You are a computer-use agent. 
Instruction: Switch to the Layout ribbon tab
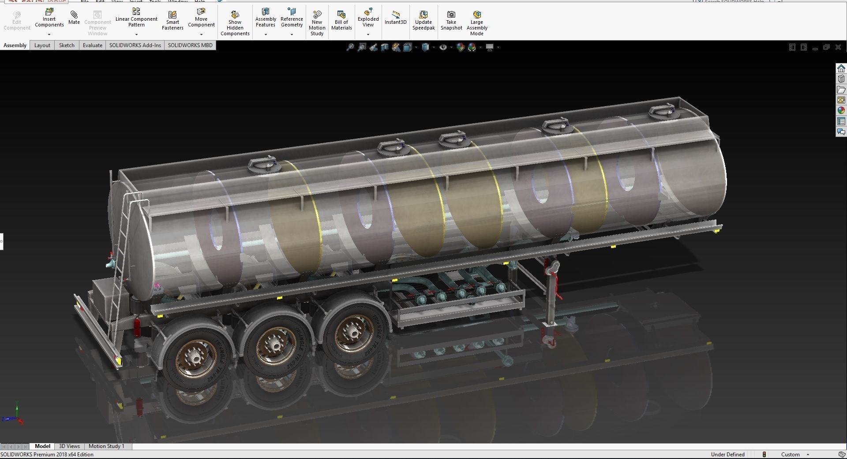point(42,45)
